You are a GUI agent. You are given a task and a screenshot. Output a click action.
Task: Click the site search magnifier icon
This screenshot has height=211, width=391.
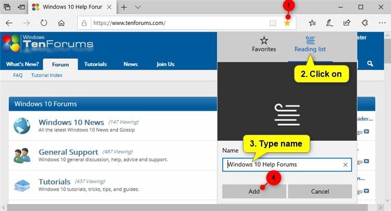370,63
